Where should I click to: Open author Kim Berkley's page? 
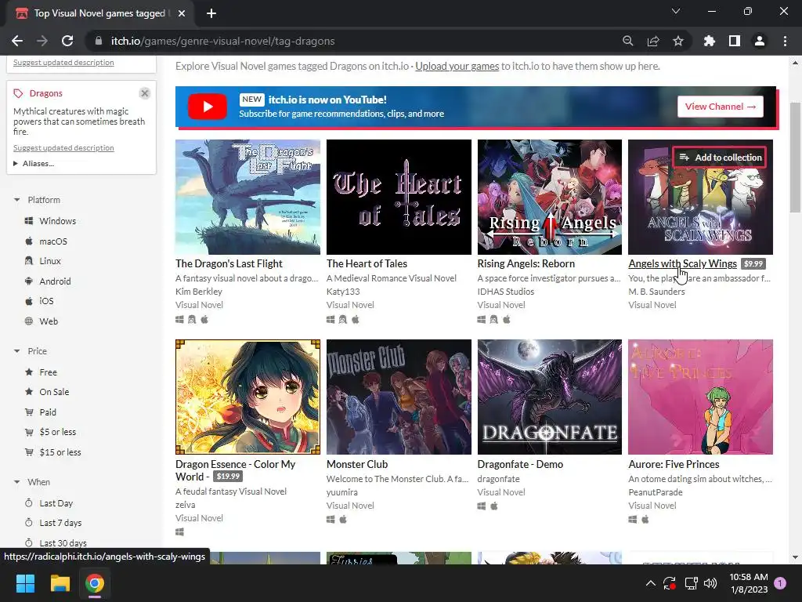point(198,292)
